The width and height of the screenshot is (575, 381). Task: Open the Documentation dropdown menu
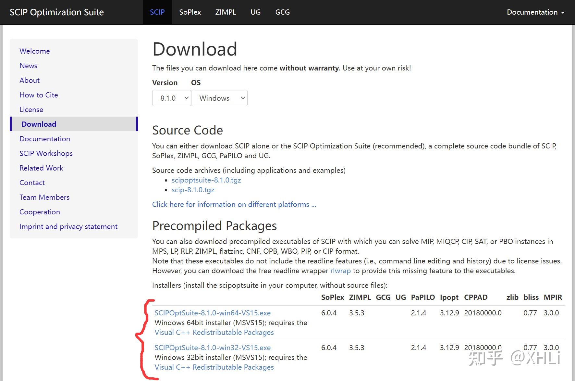point(535,12)
